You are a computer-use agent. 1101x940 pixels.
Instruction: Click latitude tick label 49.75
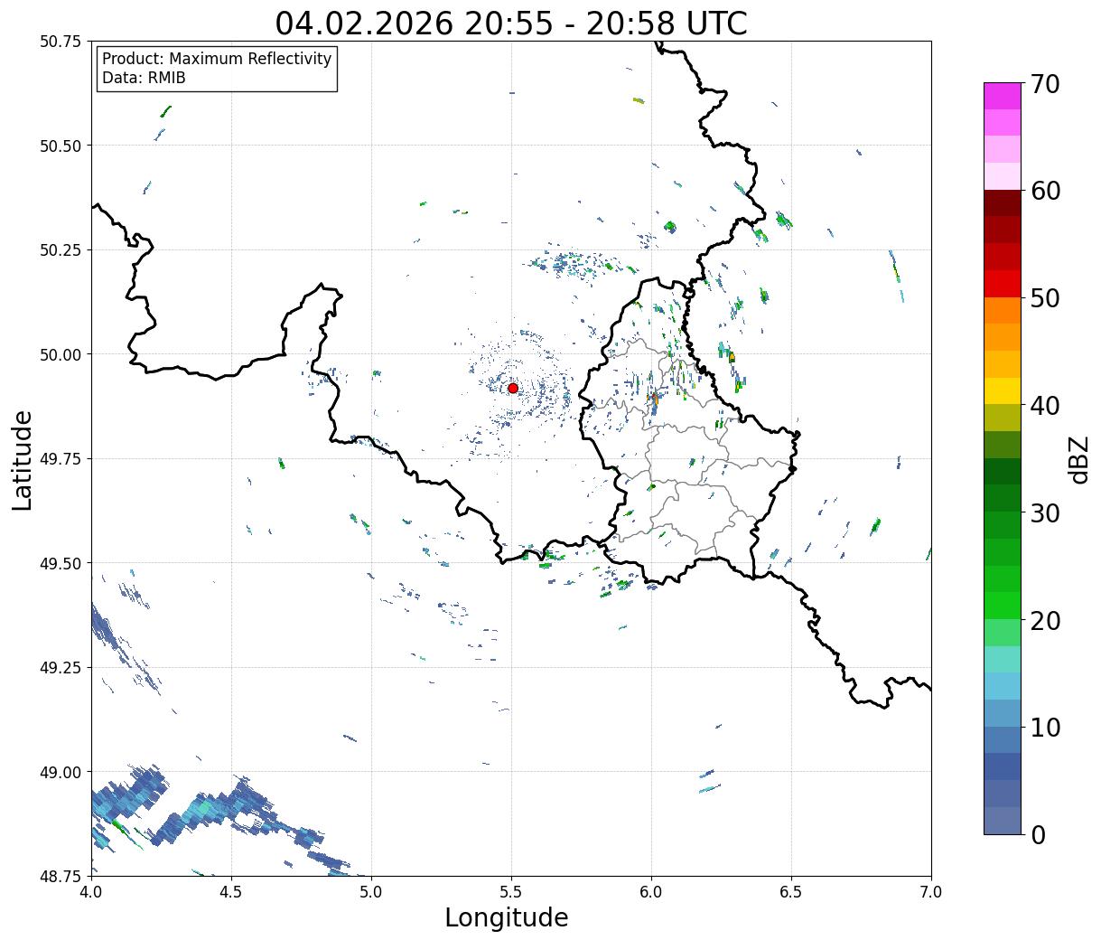[61, 459]
